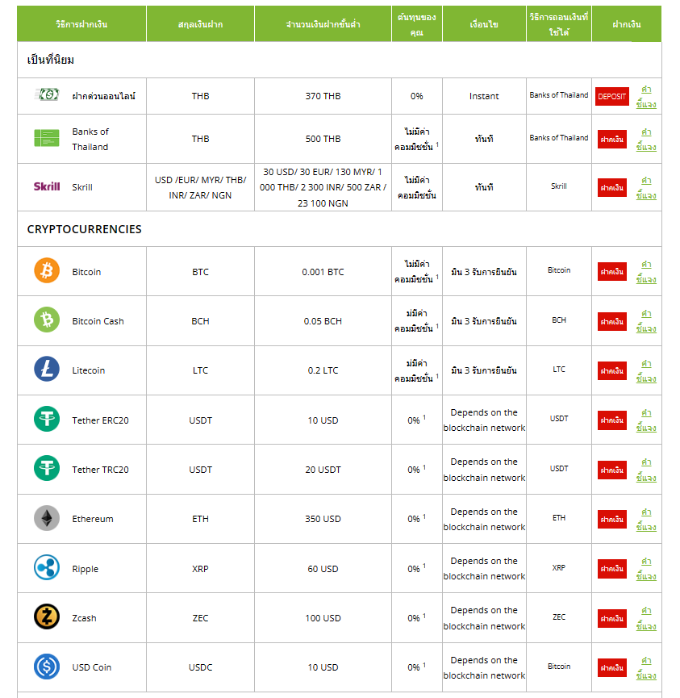The width and height of the screenshot is (680, 698).
Task: Select the Zcash coin icon
Action: [x=46, y=617]
